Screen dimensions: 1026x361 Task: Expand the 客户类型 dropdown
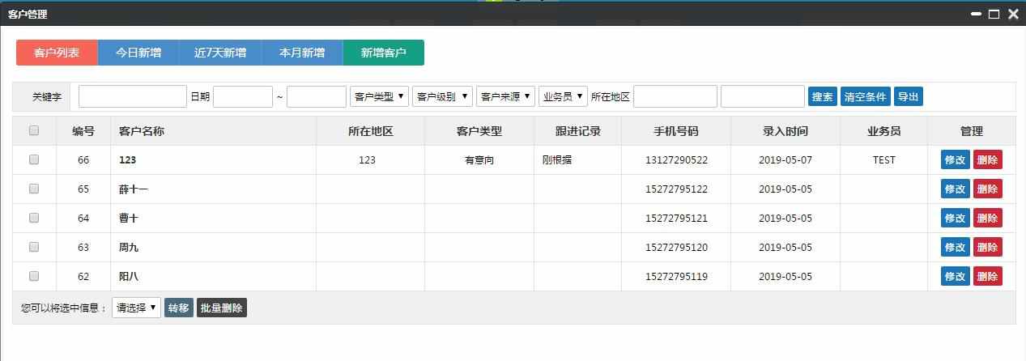click(380, 96)
